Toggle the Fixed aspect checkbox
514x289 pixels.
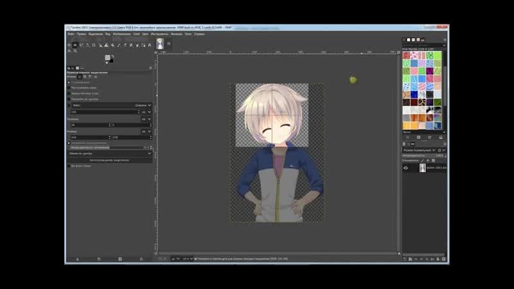(69, 105)
